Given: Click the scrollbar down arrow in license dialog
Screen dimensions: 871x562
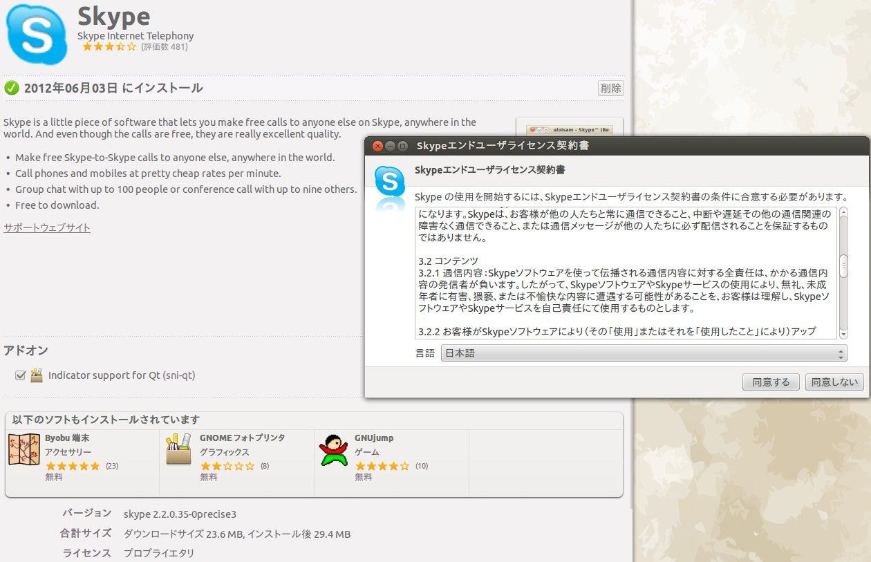Looking at the screenshot, I should (x=843, y=334).
